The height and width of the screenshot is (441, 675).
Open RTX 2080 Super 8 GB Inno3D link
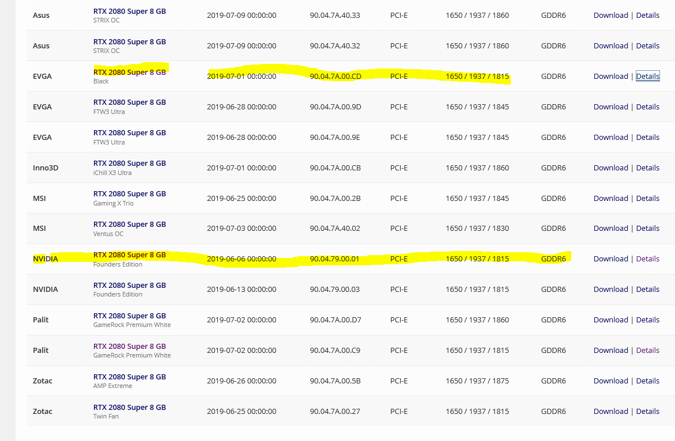[x=130, y=164]
